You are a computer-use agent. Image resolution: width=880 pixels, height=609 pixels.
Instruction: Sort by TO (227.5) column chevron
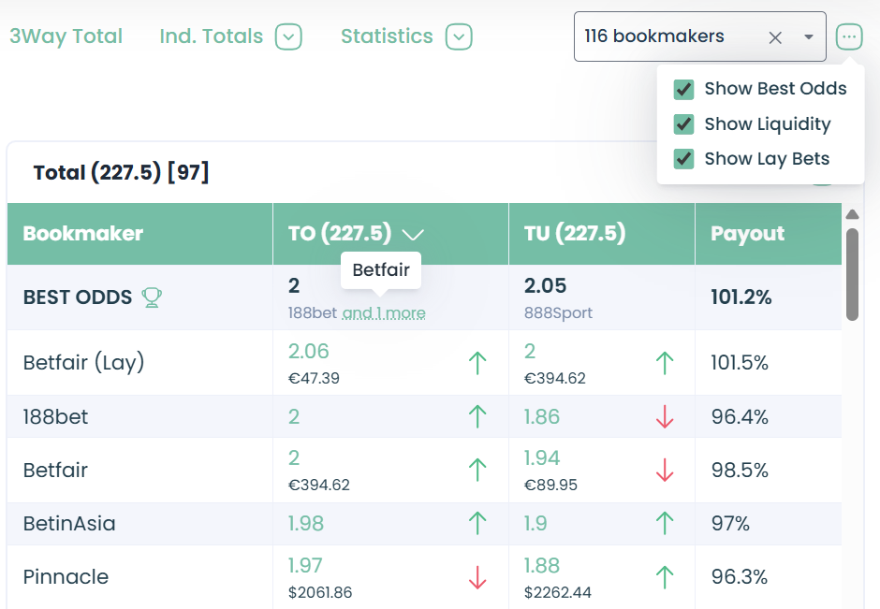pyautogui.click(x=413, y=234)
